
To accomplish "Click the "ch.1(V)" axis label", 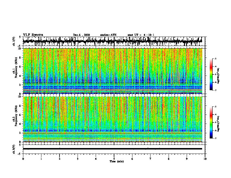I will [14, 41].
